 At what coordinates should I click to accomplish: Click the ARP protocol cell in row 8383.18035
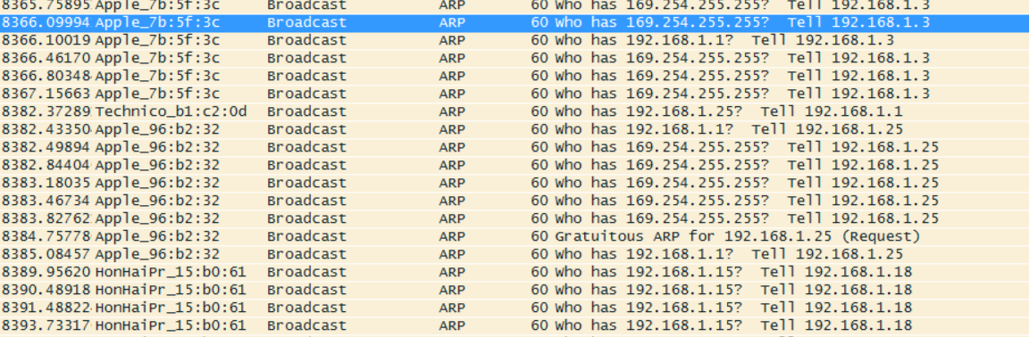tap(452, 182)
